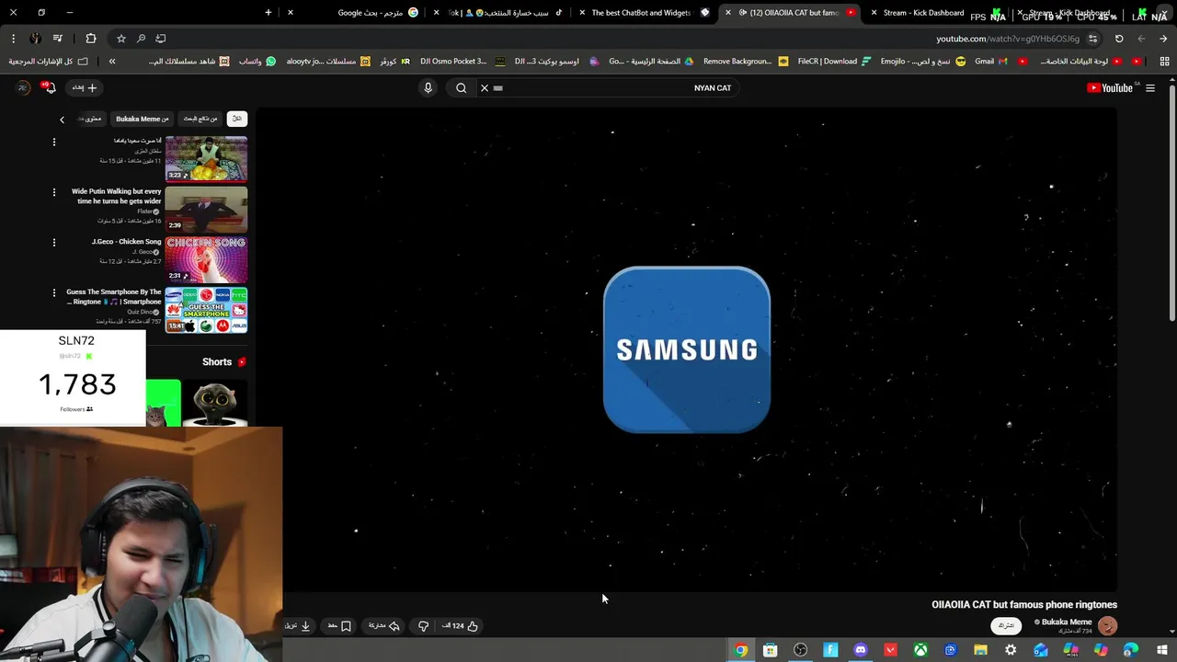Dislike the video with thumbs down
This screenshot has height=662, width=1177.
[x=423, y=626]
